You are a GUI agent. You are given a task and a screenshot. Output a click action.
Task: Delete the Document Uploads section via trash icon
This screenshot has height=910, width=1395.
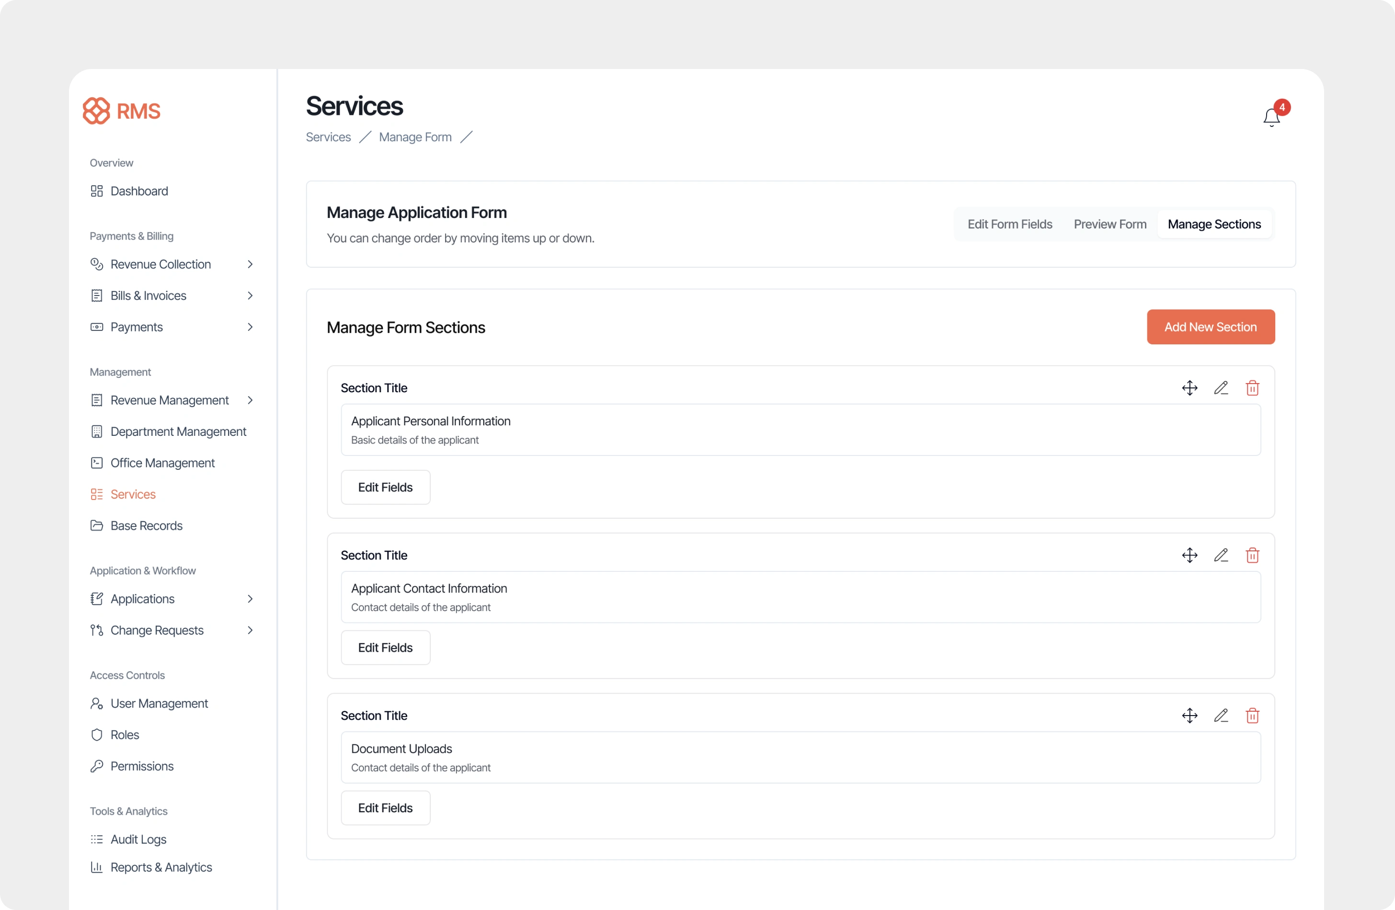1252,716
